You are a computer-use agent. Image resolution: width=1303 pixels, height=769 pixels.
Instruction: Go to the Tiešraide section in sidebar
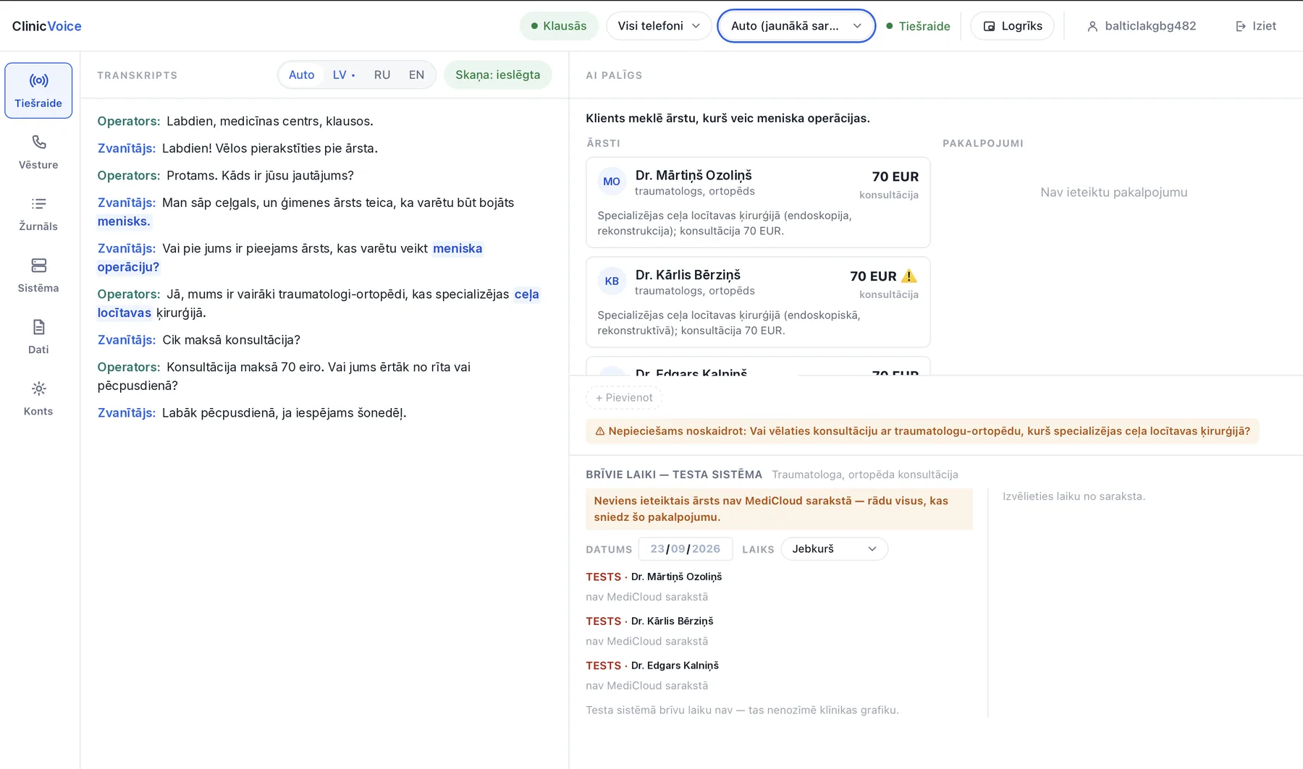[x=38, y=90]
